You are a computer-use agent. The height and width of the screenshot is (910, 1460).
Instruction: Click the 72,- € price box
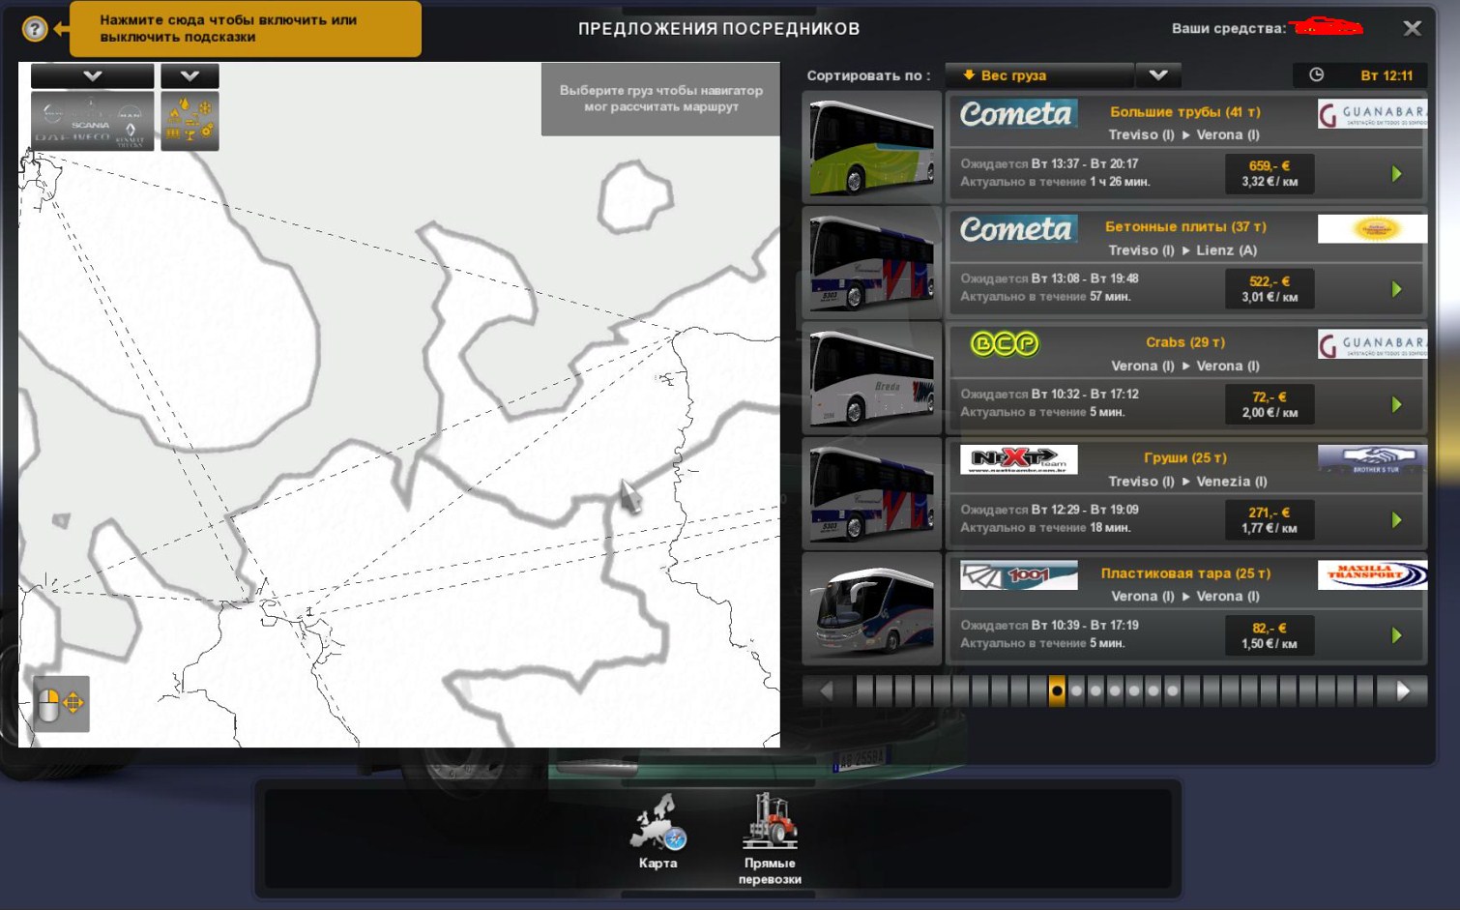tap(1270, 404)
